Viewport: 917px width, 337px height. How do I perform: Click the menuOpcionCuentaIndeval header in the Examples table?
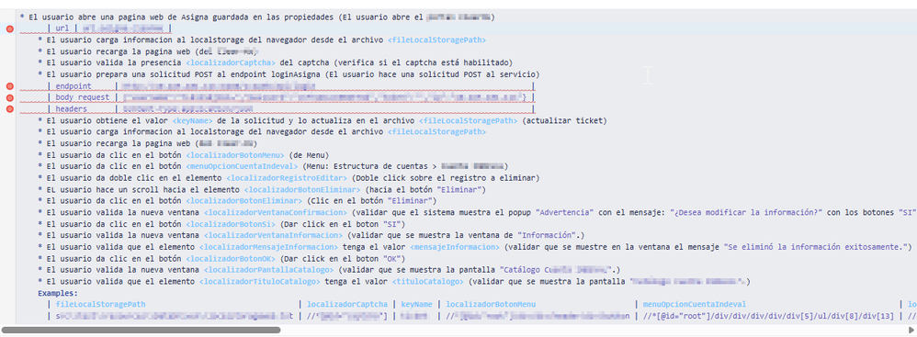(x=695, y=304)
